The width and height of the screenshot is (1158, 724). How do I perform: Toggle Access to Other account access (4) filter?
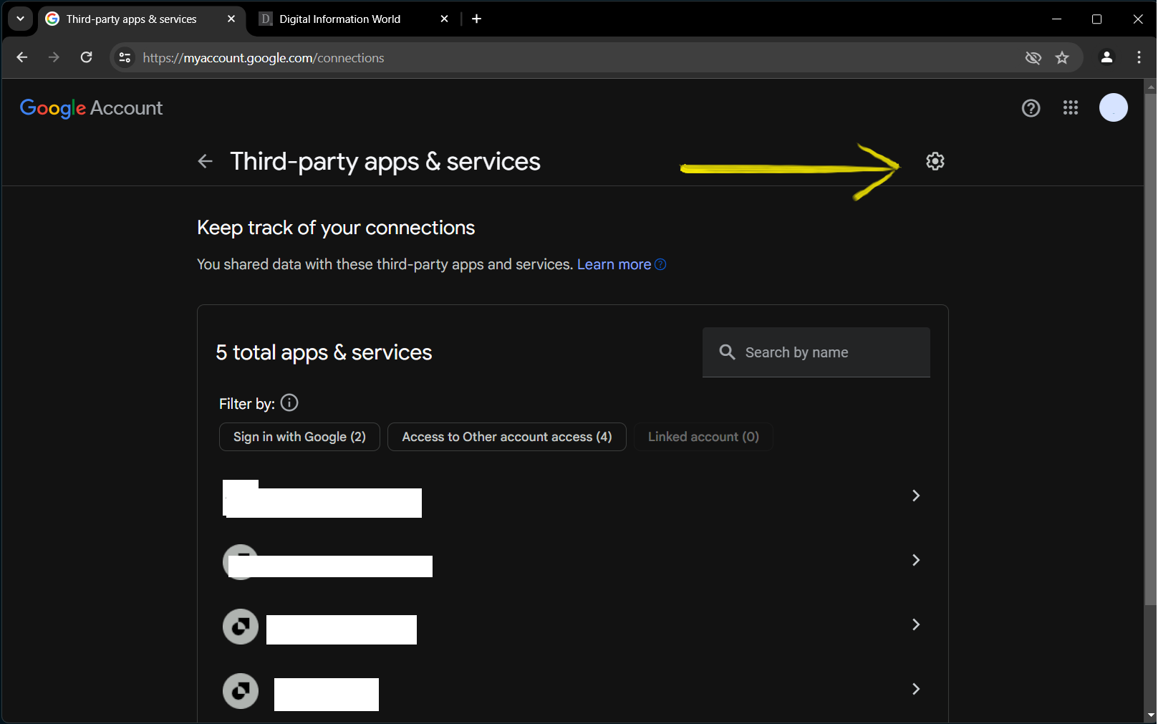[x=507, y=437]
